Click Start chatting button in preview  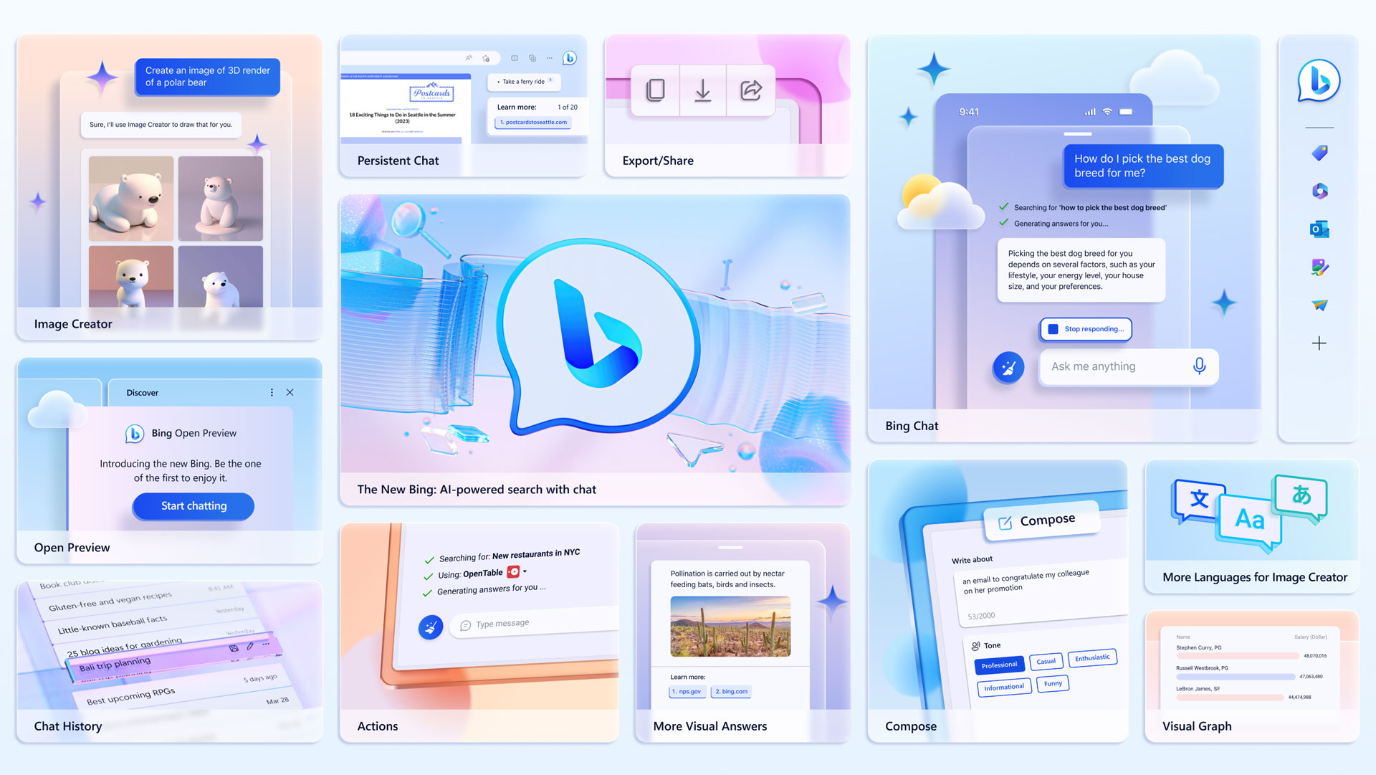(x=193, y=505)
